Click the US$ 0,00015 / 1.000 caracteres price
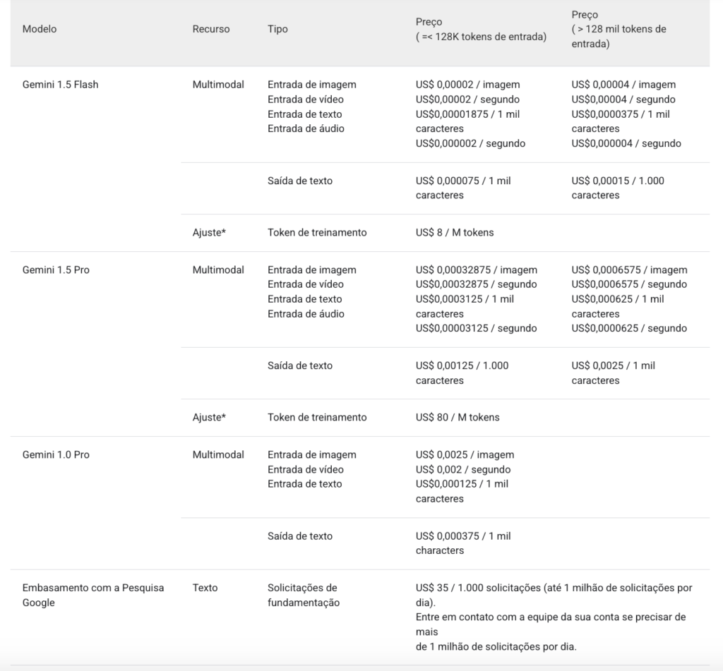The width and height of the screenshot is (723, 671). pos(618,188)
